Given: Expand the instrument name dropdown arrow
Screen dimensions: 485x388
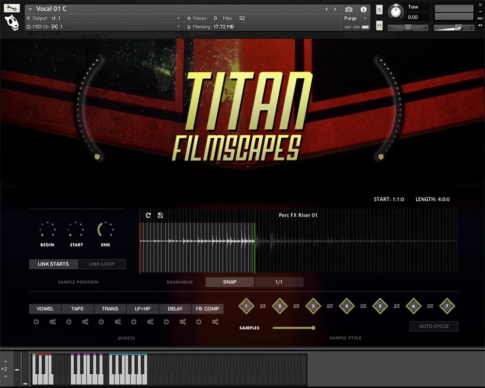Looking at the screenshot, I should click(31, 9).
